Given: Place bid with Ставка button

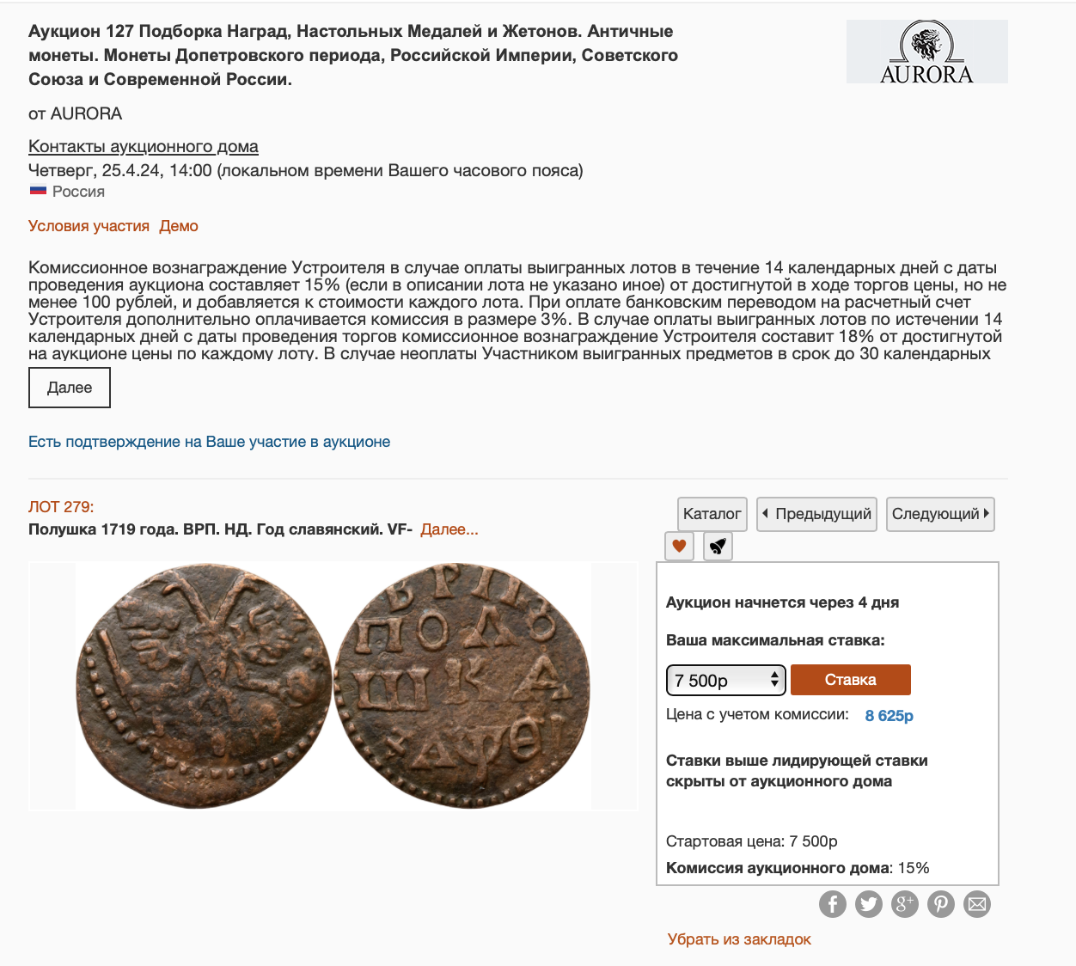Looking at the screenshot, I should [850, 680].
